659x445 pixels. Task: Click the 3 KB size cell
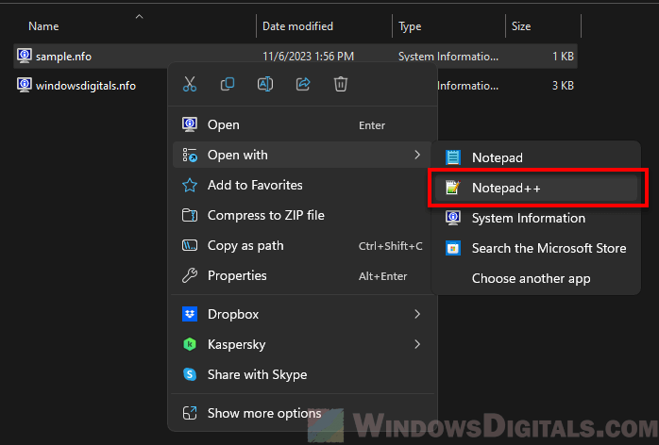click(563, 86)
